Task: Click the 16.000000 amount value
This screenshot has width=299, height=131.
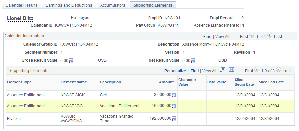Action: (x=162, y=106)
